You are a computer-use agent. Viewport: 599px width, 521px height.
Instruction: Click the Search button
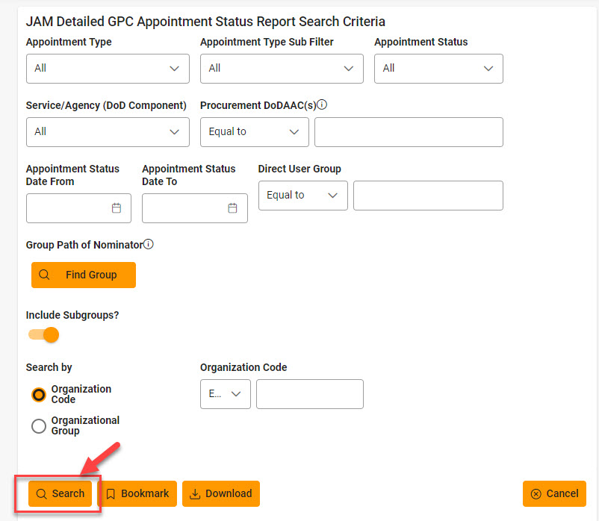tap(59, 494)
